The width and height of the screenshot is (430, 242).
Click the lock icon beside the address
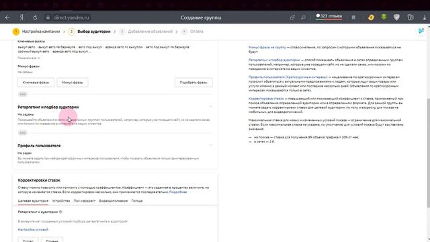(x=48, y=17)
